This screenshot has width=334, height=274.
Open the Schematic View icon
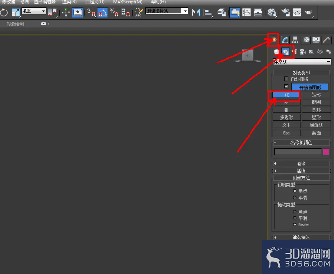258,12
